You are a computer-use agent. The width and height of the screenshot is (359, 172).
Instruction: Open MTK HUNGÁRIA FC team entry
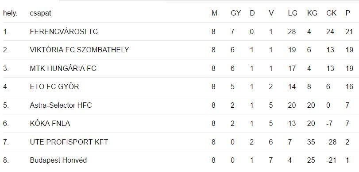[63, 68]
